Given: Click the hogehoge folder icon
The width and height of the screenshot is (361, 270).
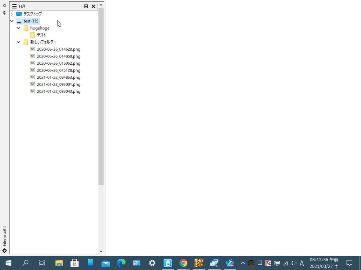Looking at the screenshot, I should pos(26,28).
